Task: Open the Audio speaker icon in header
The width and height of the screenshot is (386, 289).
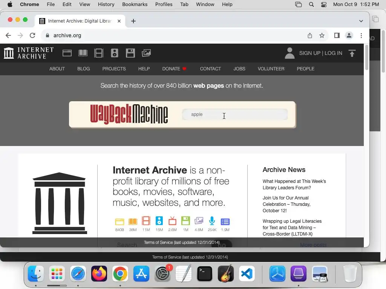Action: (115, 53)
